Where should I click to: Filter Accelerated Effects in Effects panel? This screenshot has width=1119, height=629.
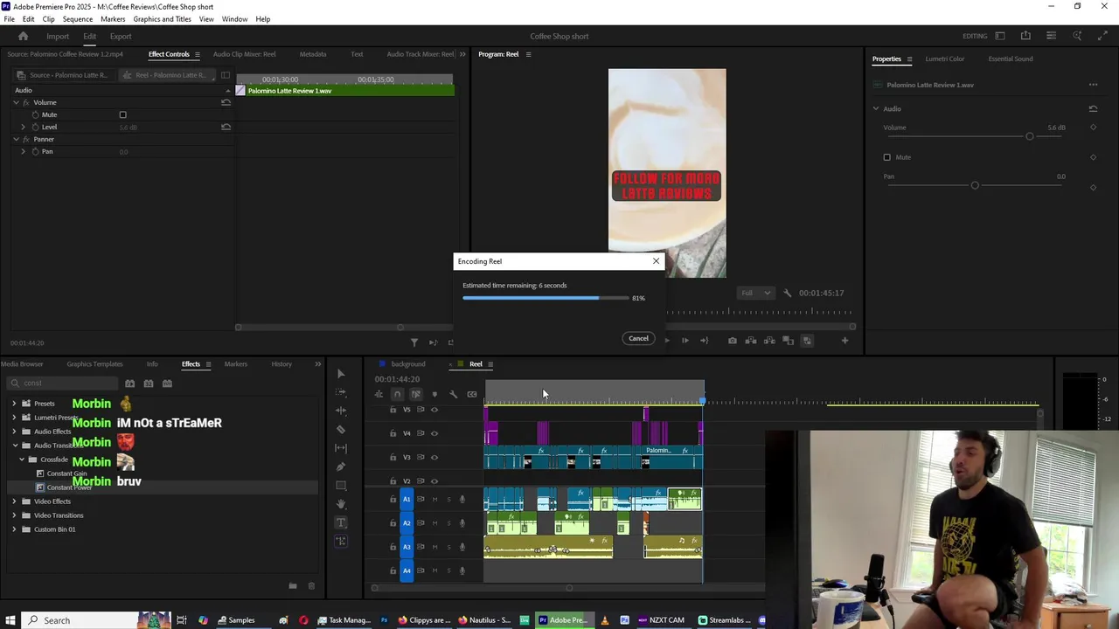coord(129,384)
